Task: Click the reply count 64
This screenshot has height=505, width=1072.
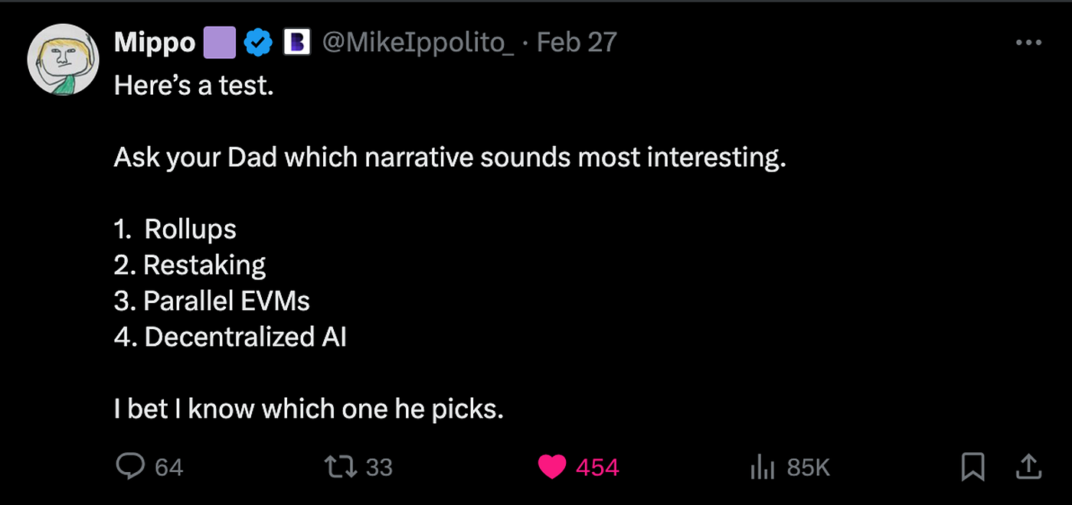Action: tap(169, 467)
